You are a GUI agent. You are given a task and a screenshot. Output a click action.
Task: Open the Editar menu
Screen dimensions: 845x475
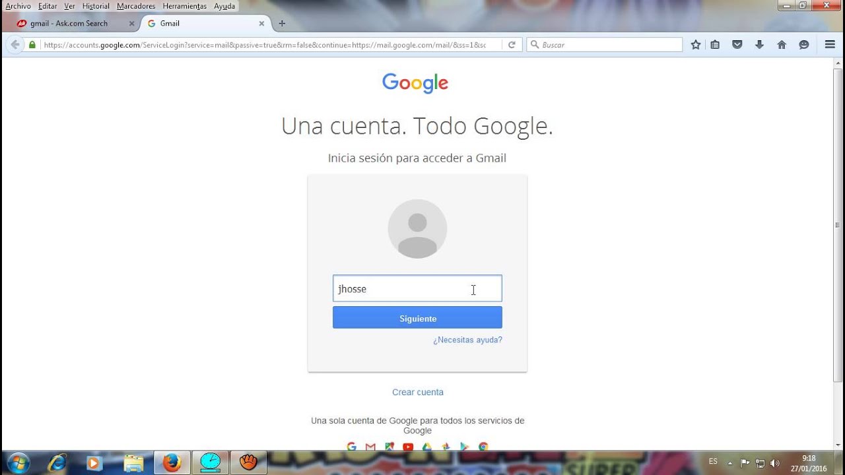coord(48,6)
